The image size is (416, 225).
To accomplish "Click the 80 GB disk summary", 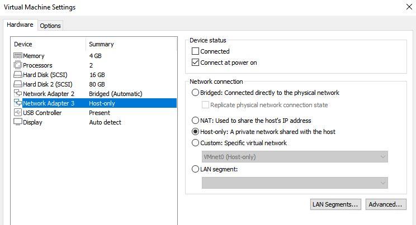I will click(x=97, y=84).
